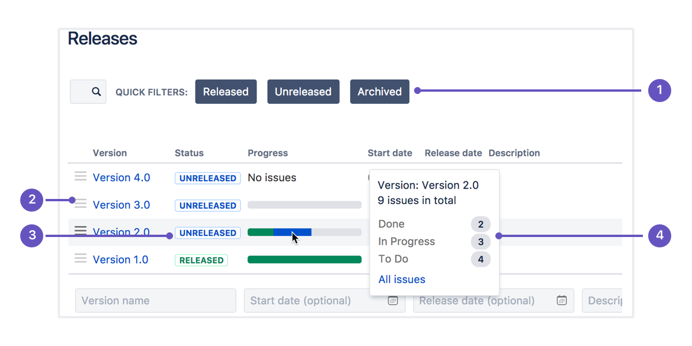Click the drag handle beside Version 3.0
The height and width of the screenshot is (346, 692).
(80, 204)
